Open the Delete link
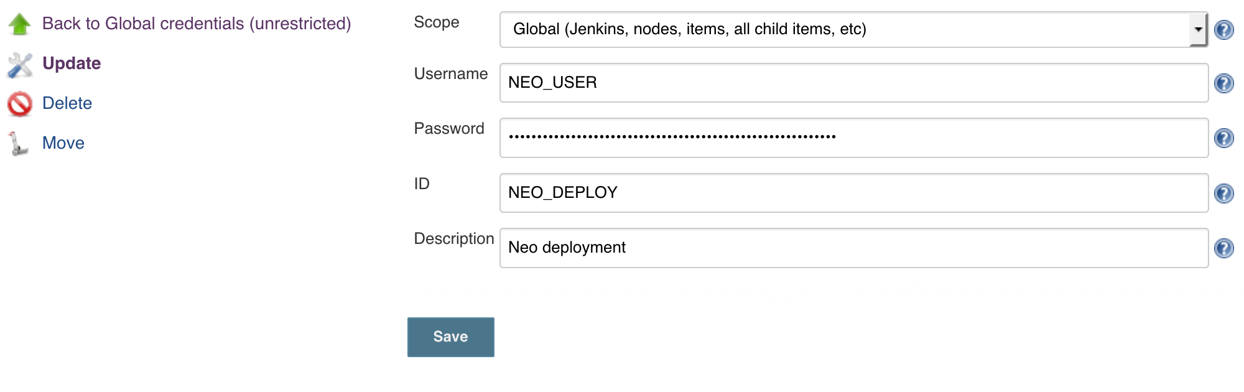Image resolution: width=1244 pixels, height=392 pixels. tap(67, 103)
